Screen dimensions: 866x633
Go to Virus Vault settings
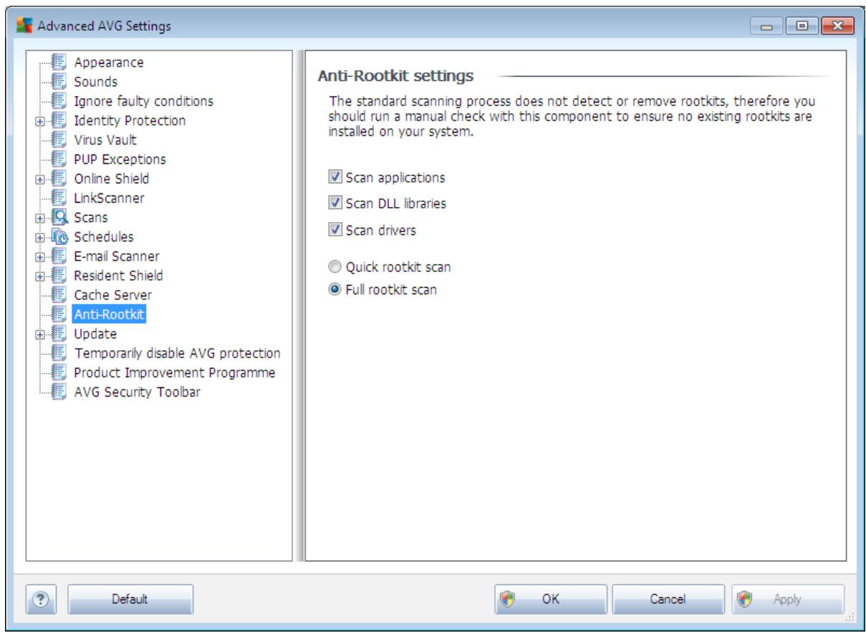(x=105, y=140)
